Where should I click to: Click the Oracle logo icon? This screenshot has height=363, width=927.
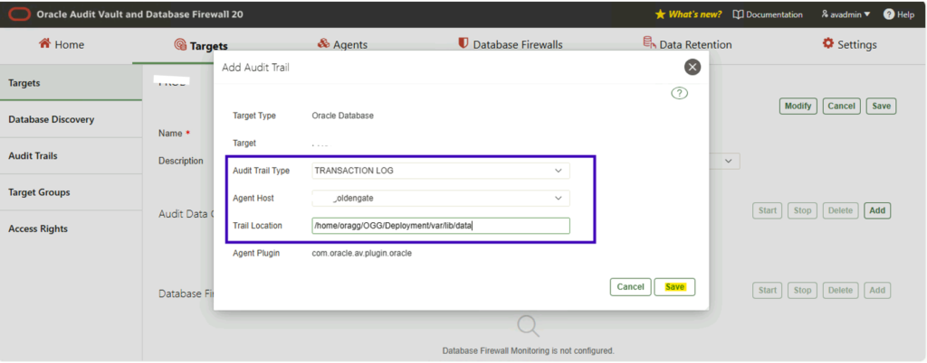click(20, 14)
